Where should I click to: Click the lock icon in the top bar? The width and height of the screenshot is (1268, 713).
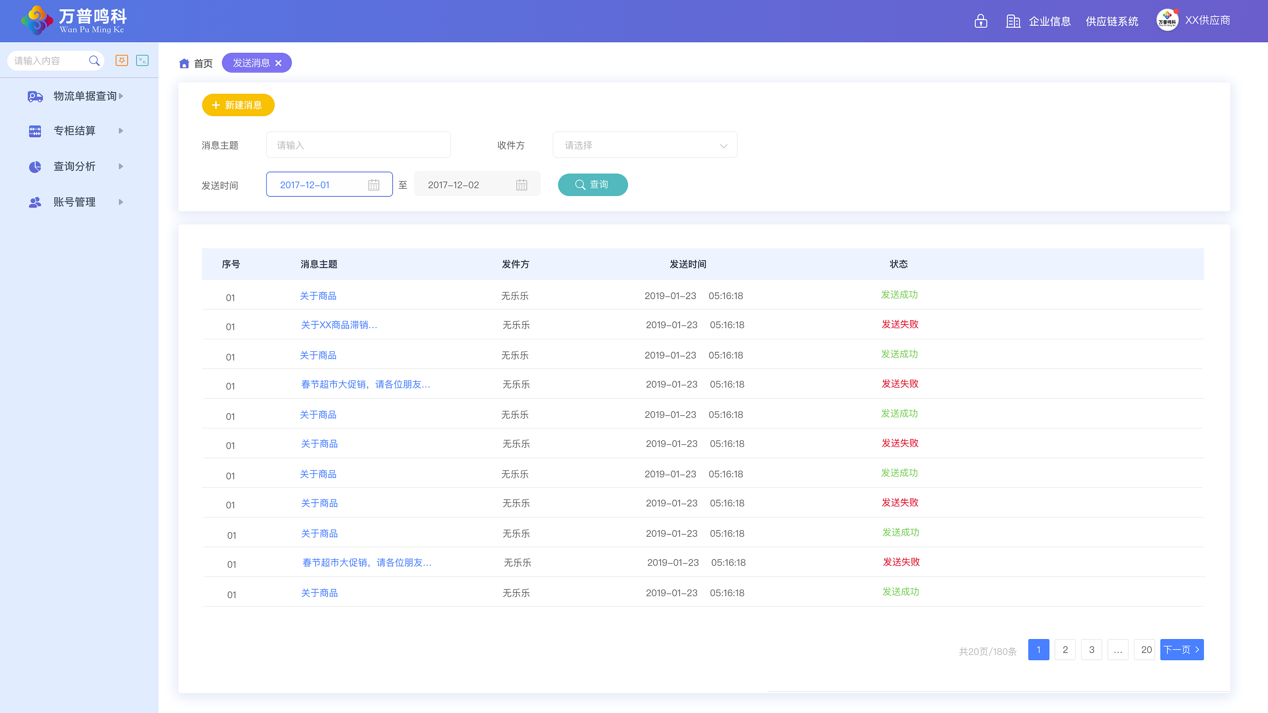point(981,21)
